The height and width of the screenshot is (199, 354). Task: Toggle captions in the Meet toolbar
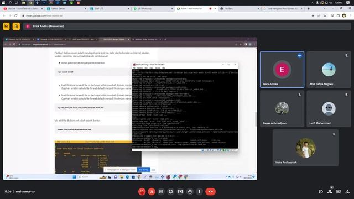pos(161,192)
